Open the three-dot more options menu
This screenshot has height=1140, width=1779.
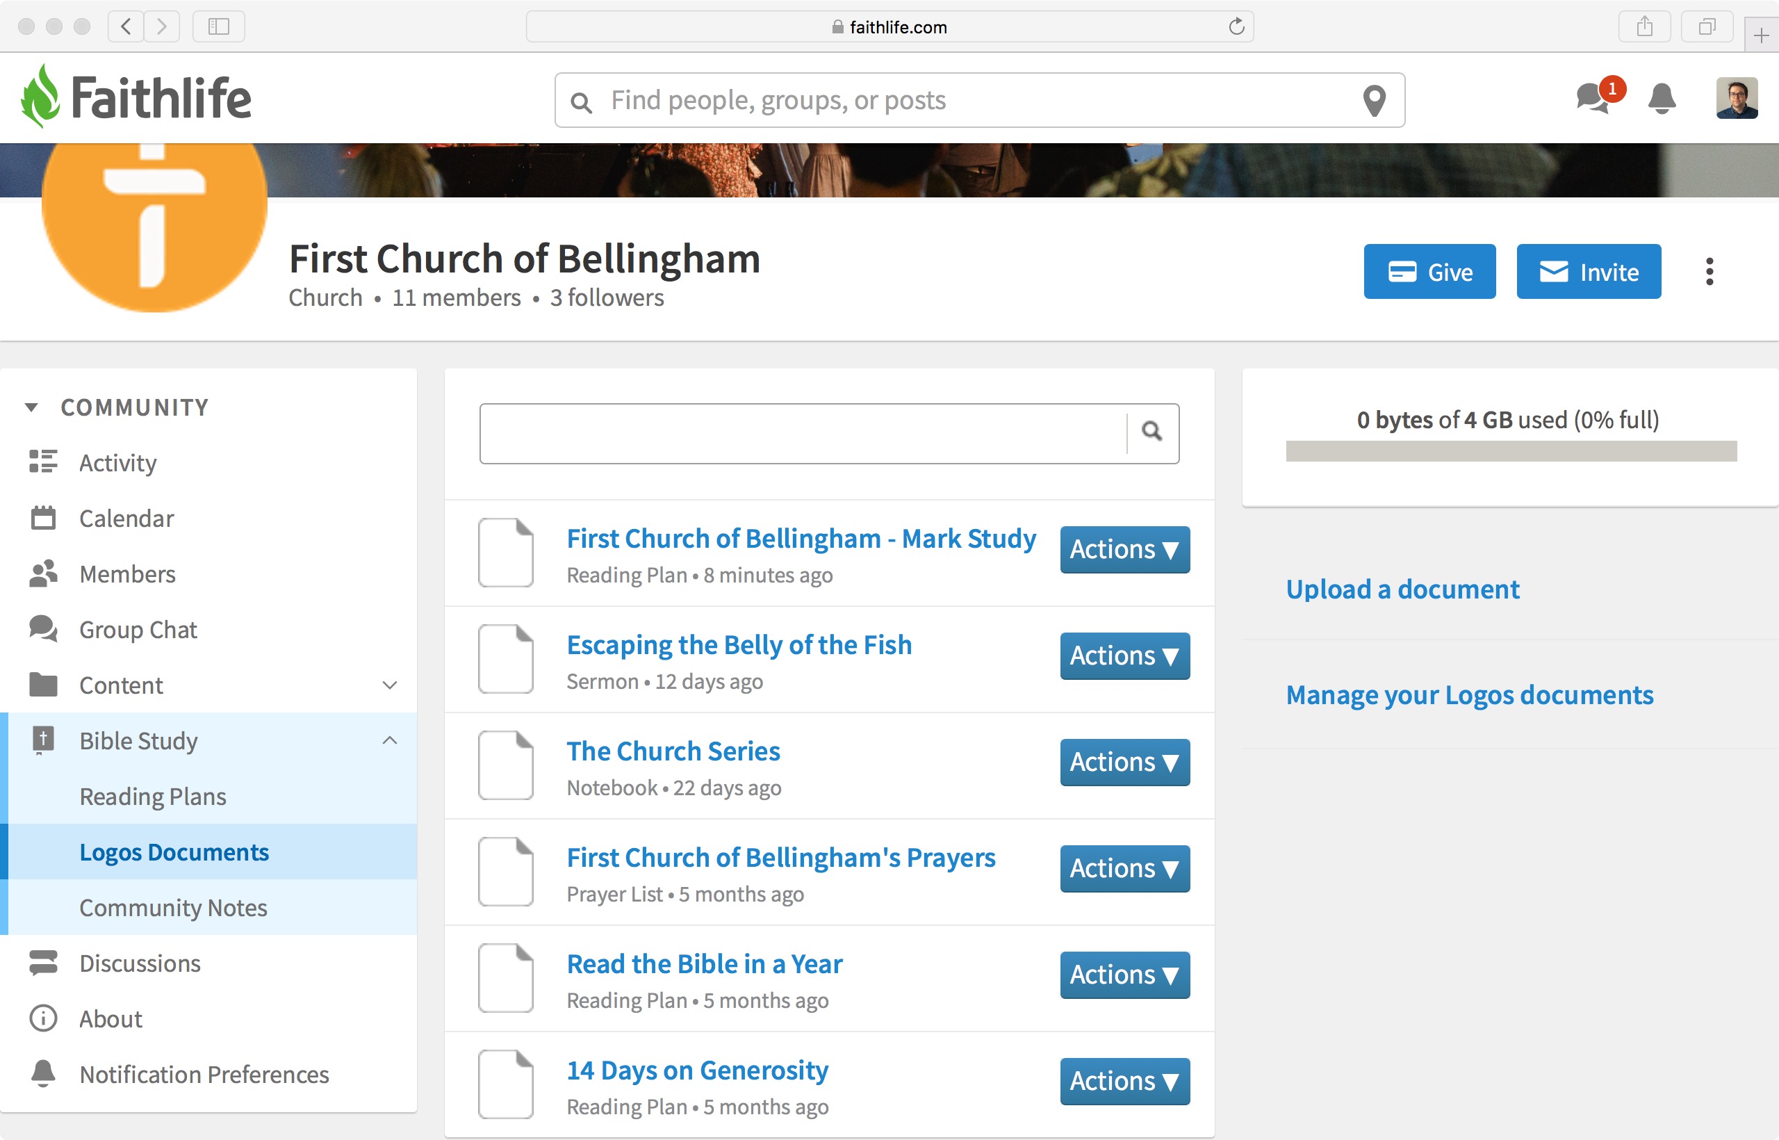pyautogui.click(x=1710, y=272)
